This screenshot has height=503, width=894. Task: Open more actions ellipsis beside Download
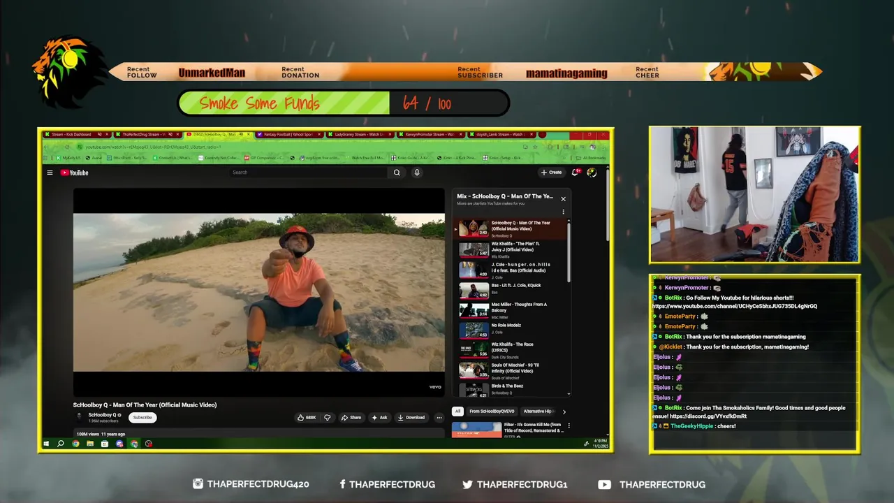[439, 417]
